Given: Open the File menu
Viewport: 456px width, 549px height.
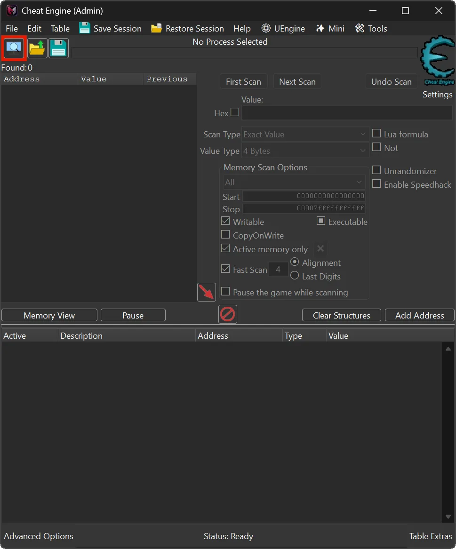Looking at the screenshot, I should (x=12, y=29).
